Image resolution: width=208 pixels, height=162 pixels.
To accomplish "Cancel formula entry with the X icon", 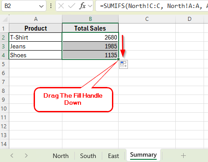I will (x=61, y=6).
